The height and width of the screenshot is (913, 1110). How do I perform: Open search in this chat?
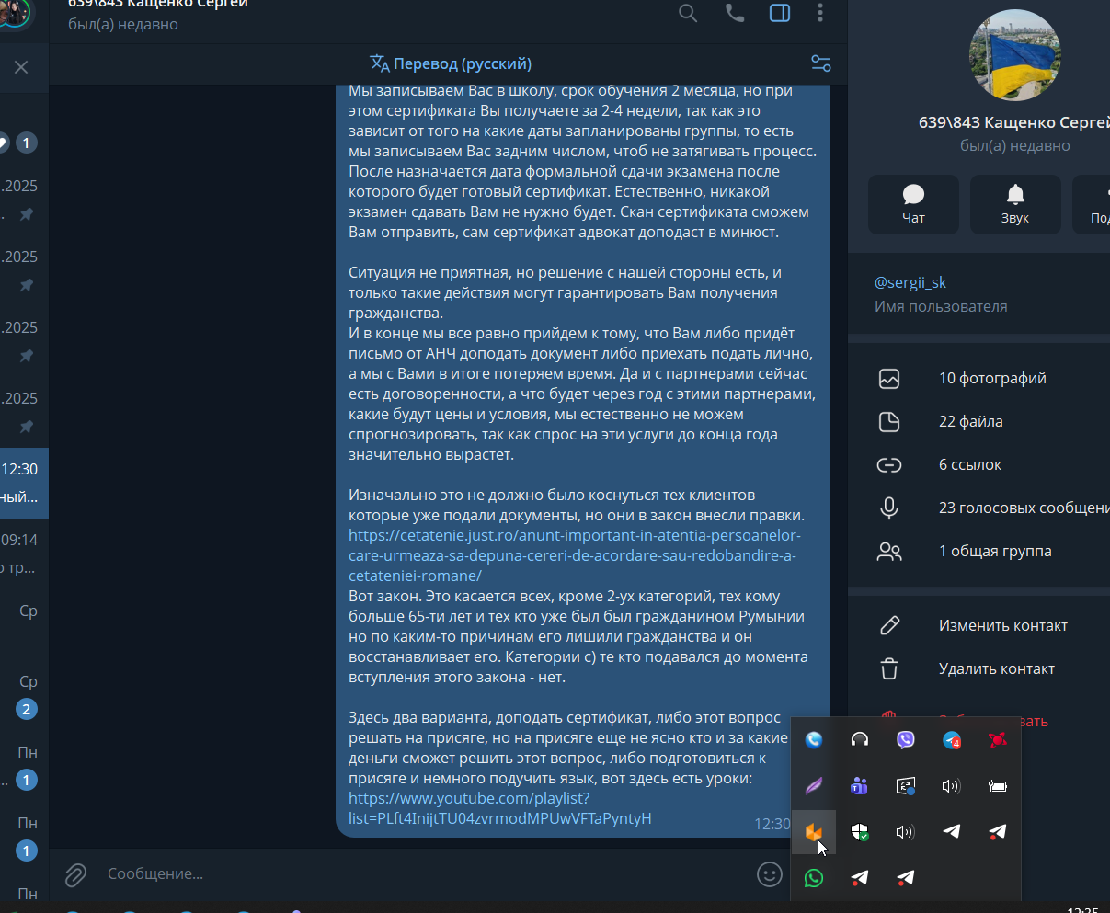click(688, 13)
